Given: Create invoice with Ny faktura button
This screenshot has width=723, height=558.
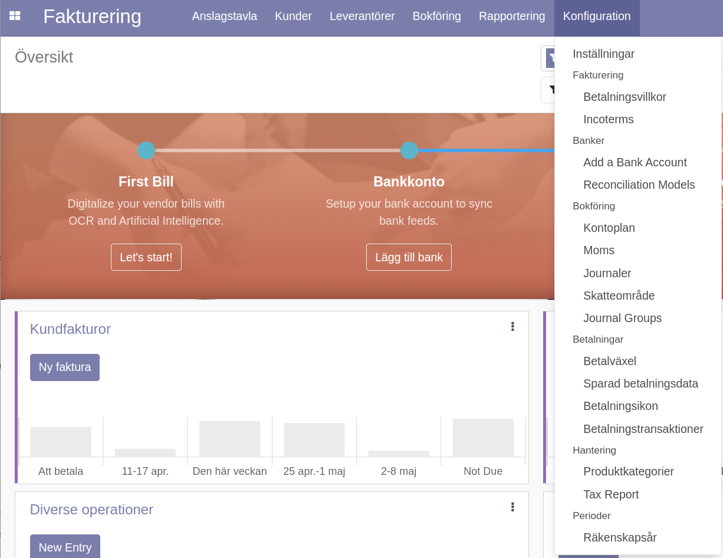Looking at the screenshot, I should [x=65, y=367].
